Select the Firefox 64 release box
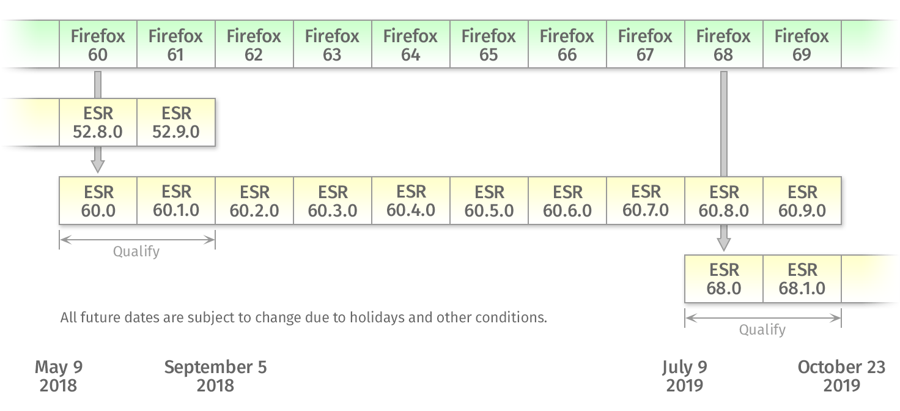The height and width of the screenshot is (411, 900). pos(411,45)
